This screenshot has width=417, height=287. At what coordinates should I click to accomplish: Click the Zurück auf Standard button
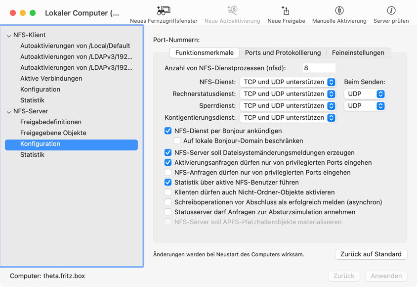pos(371,254)
